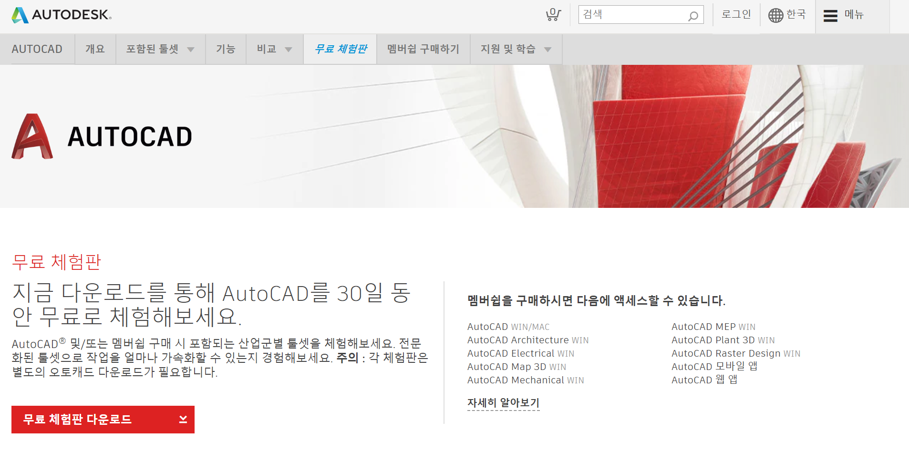This screenshot has height=452, width=909.
Task: Click the 멤버쉽을 구매하시면 heading text
Action: point(596,300)
